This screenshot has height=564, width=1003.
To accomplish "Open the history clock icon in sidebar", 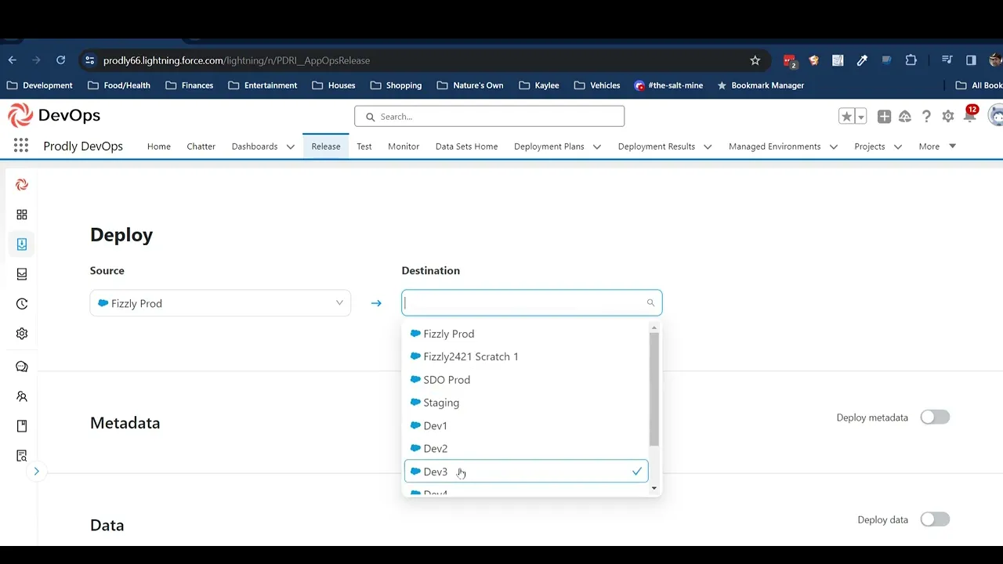I will [22, 304].
